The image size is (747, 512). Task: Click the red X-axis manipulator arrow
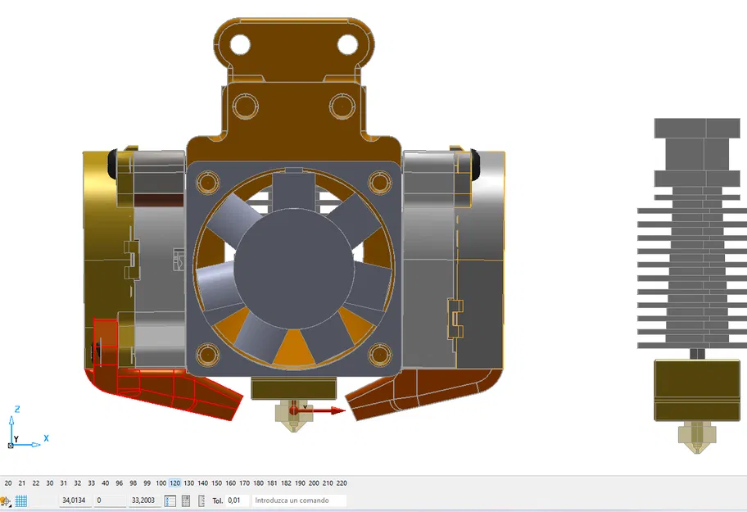click(319, 410)
